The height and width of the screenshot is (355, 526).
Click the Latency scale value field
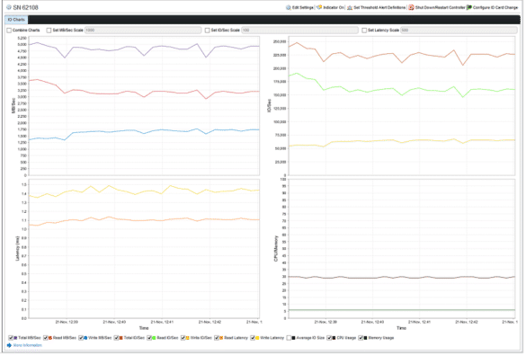click(459, 31)
